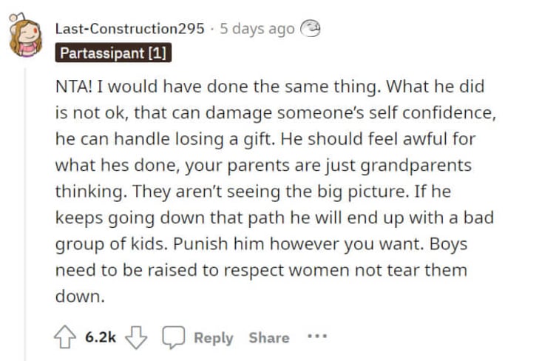Image resolution: width=539 pixels, height=361 pixels.
Task: Upvote the comment by Last-Construction295
Action: click(x=64, y=337)
